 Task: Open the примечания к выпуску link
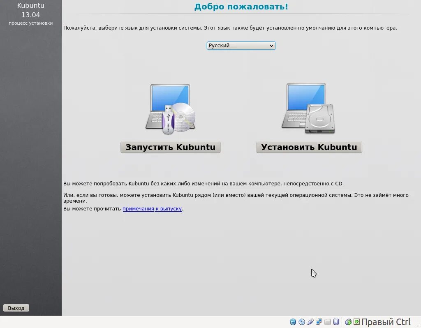point(152,208)
